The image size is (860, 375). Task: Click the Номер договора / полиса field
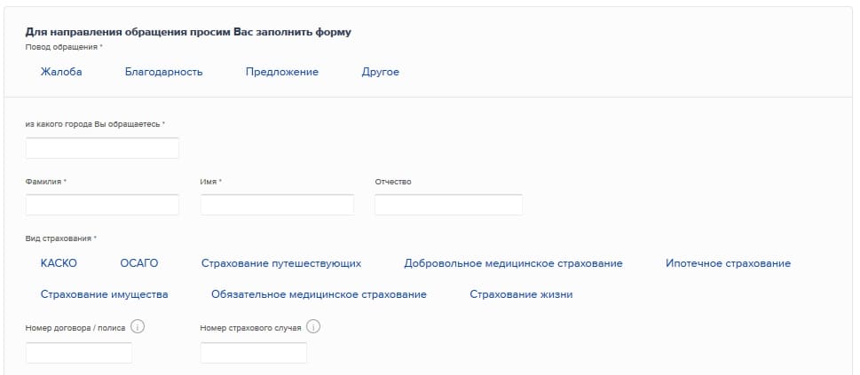click(x=79, y=353)
